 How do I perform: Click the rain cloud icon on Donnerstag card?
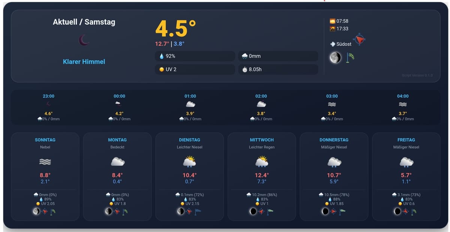pyautogui.click(x=334, y=162)
